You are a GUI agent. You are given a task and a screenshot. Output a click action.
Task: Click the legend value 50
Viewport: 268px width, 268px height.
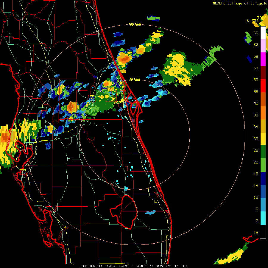point(256,80)
